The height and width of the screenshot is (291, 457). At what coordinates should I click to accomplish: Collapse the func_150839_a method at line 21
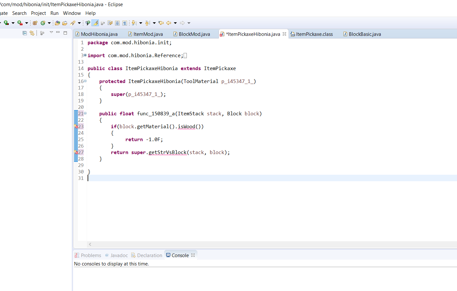[85, 113]
